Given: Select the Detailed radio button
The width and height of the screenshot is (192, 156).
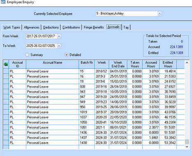Looking at the screenshot, I should [x=66, y=55].
